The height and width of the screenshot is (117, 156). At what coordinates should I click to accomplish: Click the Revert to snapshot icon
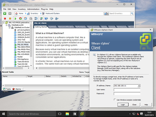pos(31,18)
